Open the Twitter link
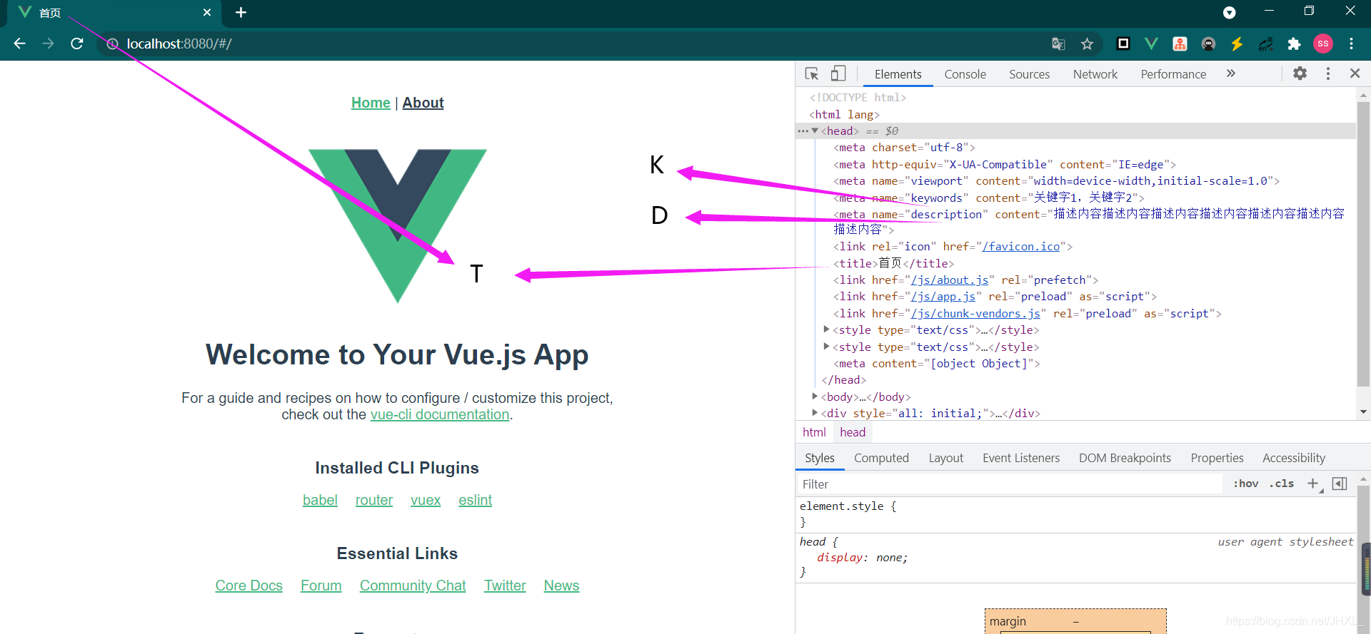This screenshot has width=1371, height=634. (x=505, y=586)
